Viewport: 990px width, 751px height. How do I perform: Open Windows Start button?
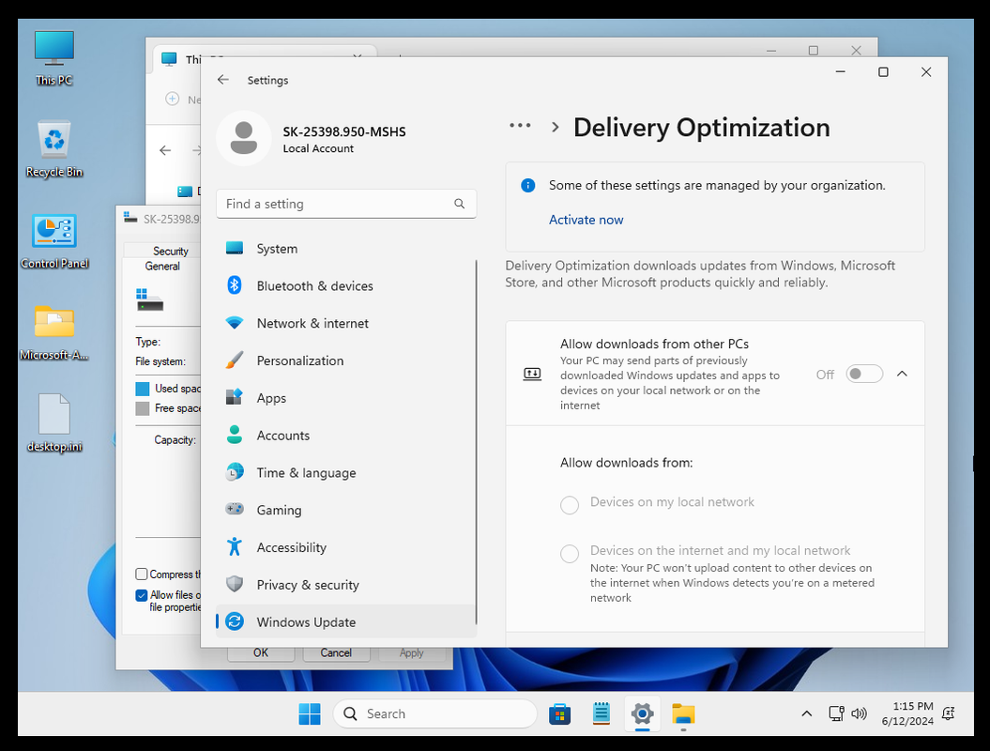[310, 713]
